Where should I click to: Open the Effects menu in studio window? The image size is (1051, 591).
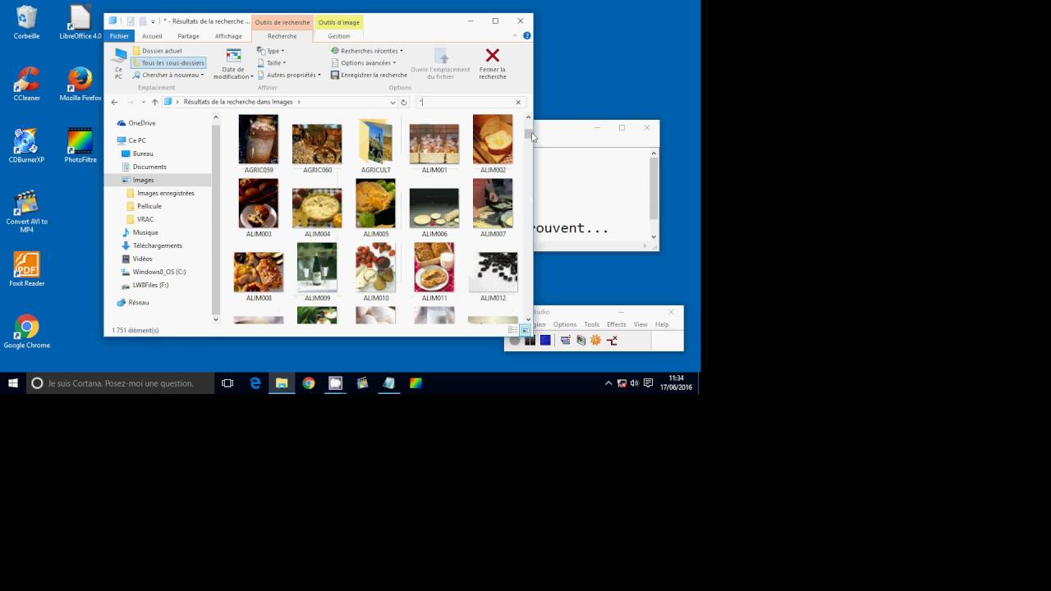[617, 324]
